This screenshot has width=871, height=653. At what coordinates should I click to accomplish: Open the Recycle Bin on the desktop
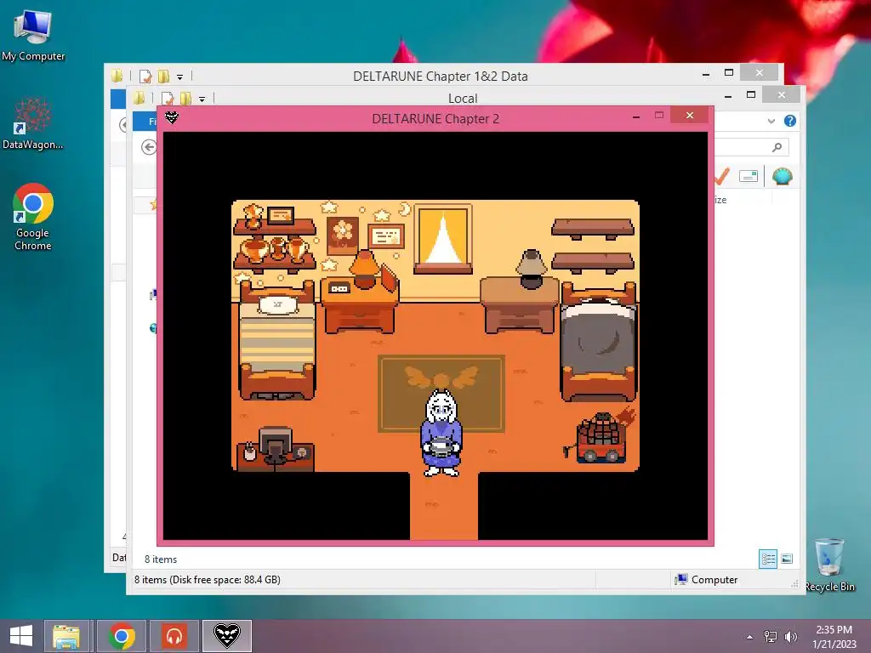tap(829, 565)
